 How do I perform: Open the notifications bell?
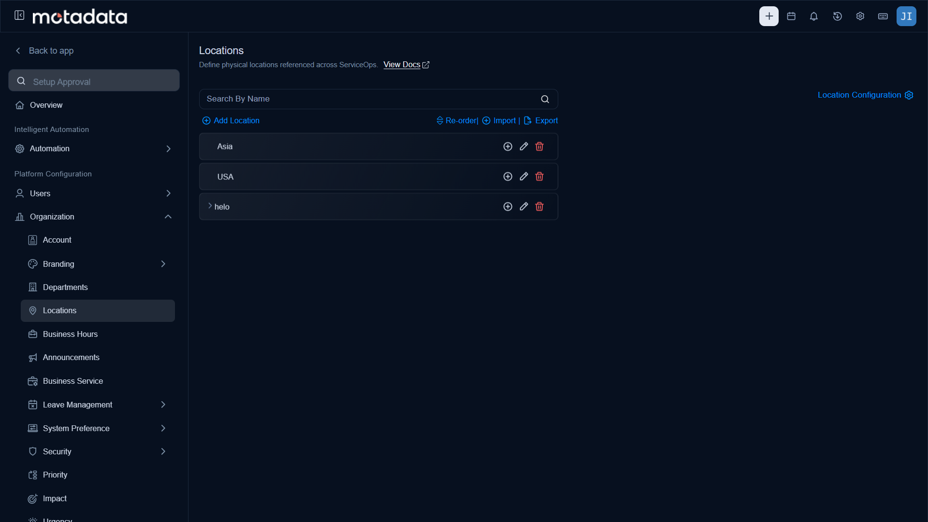(814, 16)
